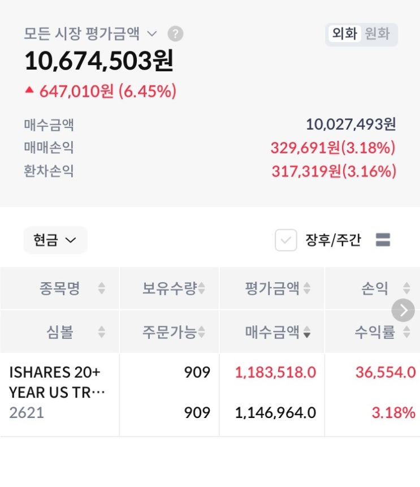Switch list layout with the view icon
Screen dimensions: 420x487
click(383, 240)
